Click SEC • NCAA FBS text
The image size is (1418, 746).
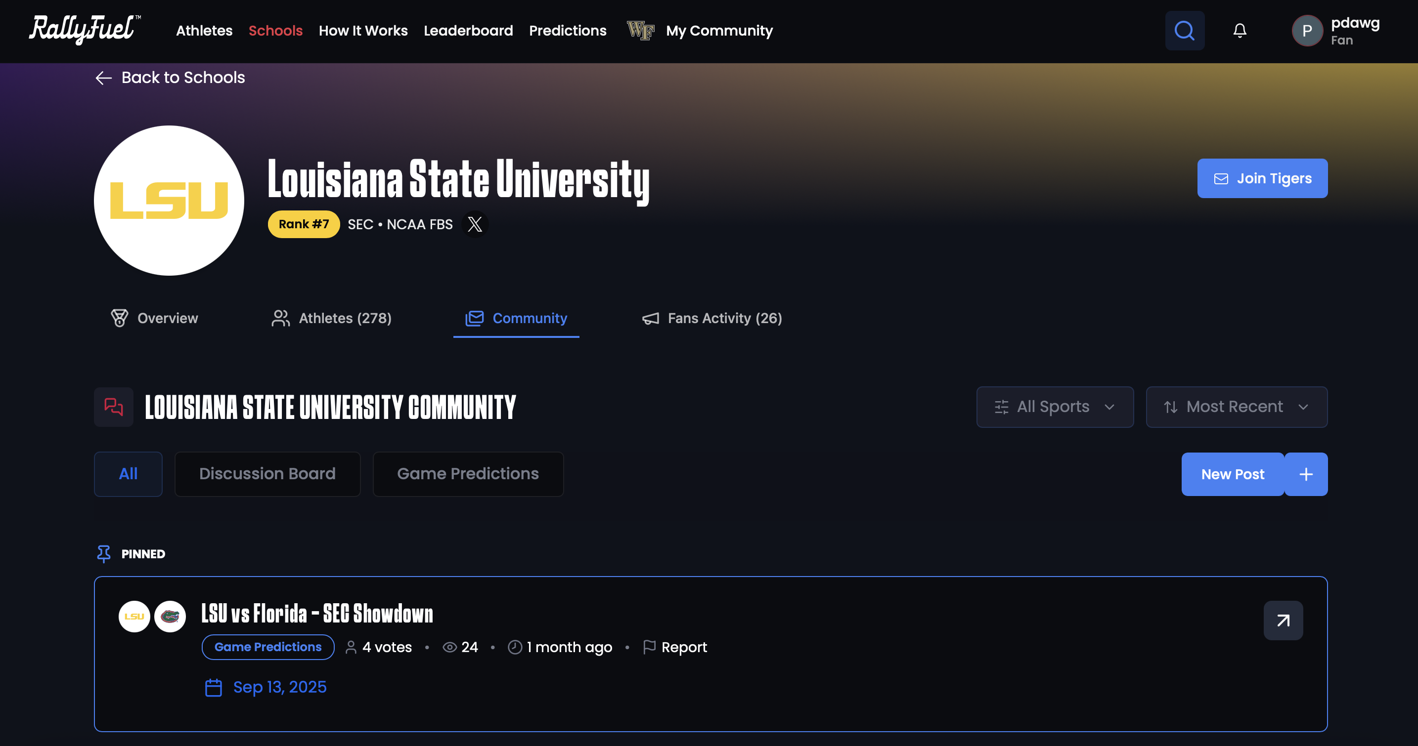pos(400,224)
